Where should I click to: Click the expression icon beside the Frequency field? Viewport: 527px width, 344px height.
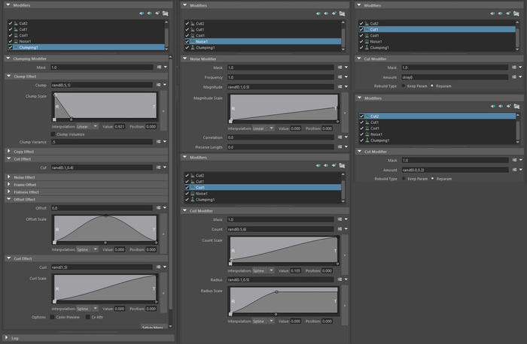tap(340, 77)
